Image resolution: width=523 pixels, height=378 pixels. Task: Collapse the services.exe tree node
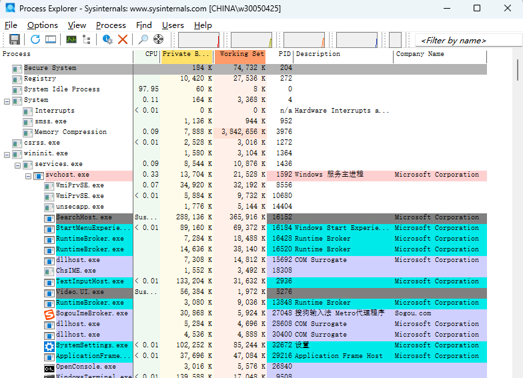[x=17, y=165]
